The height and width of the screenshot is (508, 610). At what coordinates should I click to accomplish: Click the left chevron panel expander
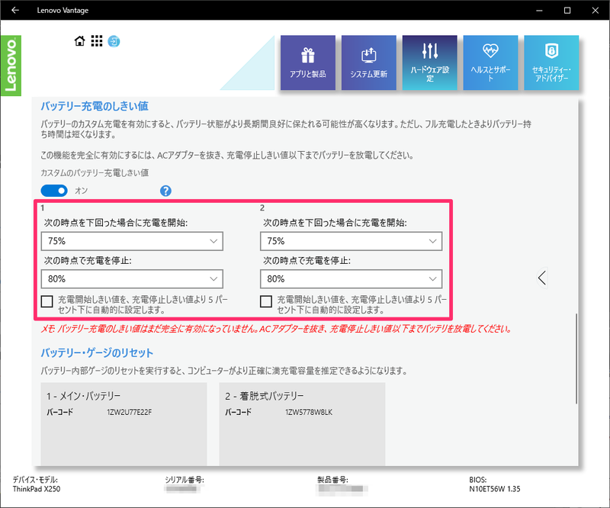tap(542, 278)
